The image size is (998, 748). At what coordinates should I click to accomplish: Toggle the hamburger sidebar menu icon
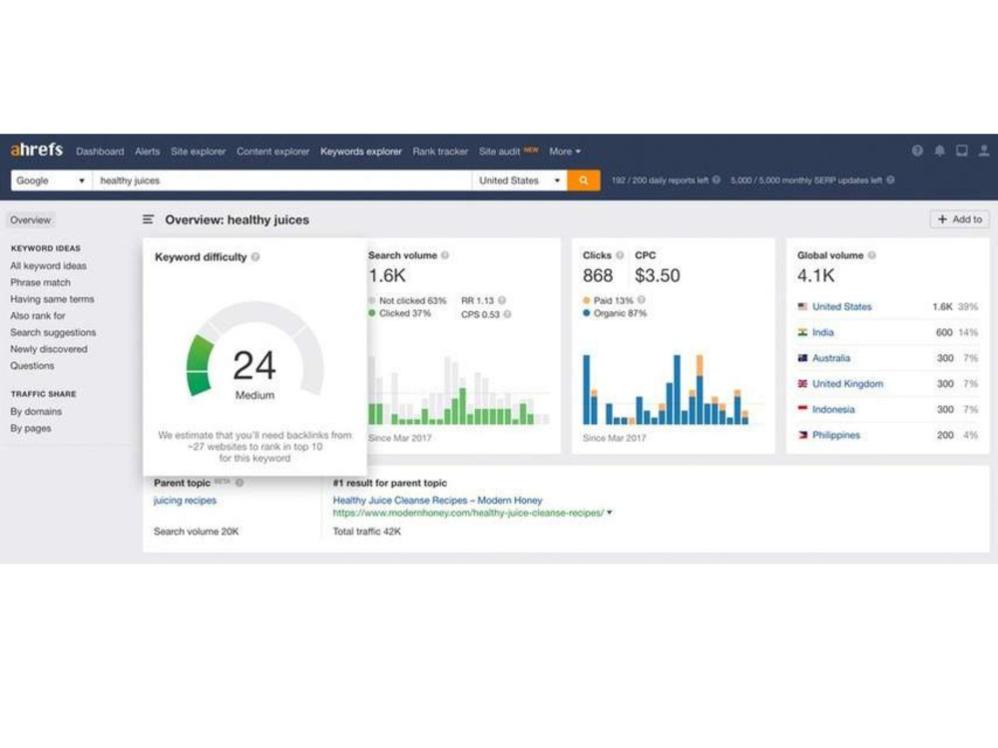point(148,219)
